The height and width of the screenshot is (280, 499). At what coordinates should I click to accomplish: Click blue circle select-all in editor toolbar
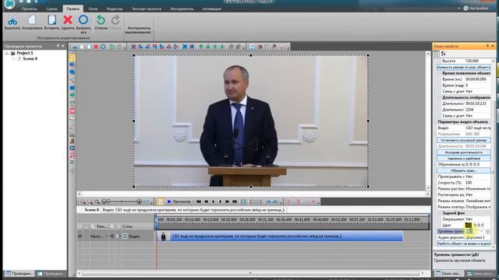(103, 47)
